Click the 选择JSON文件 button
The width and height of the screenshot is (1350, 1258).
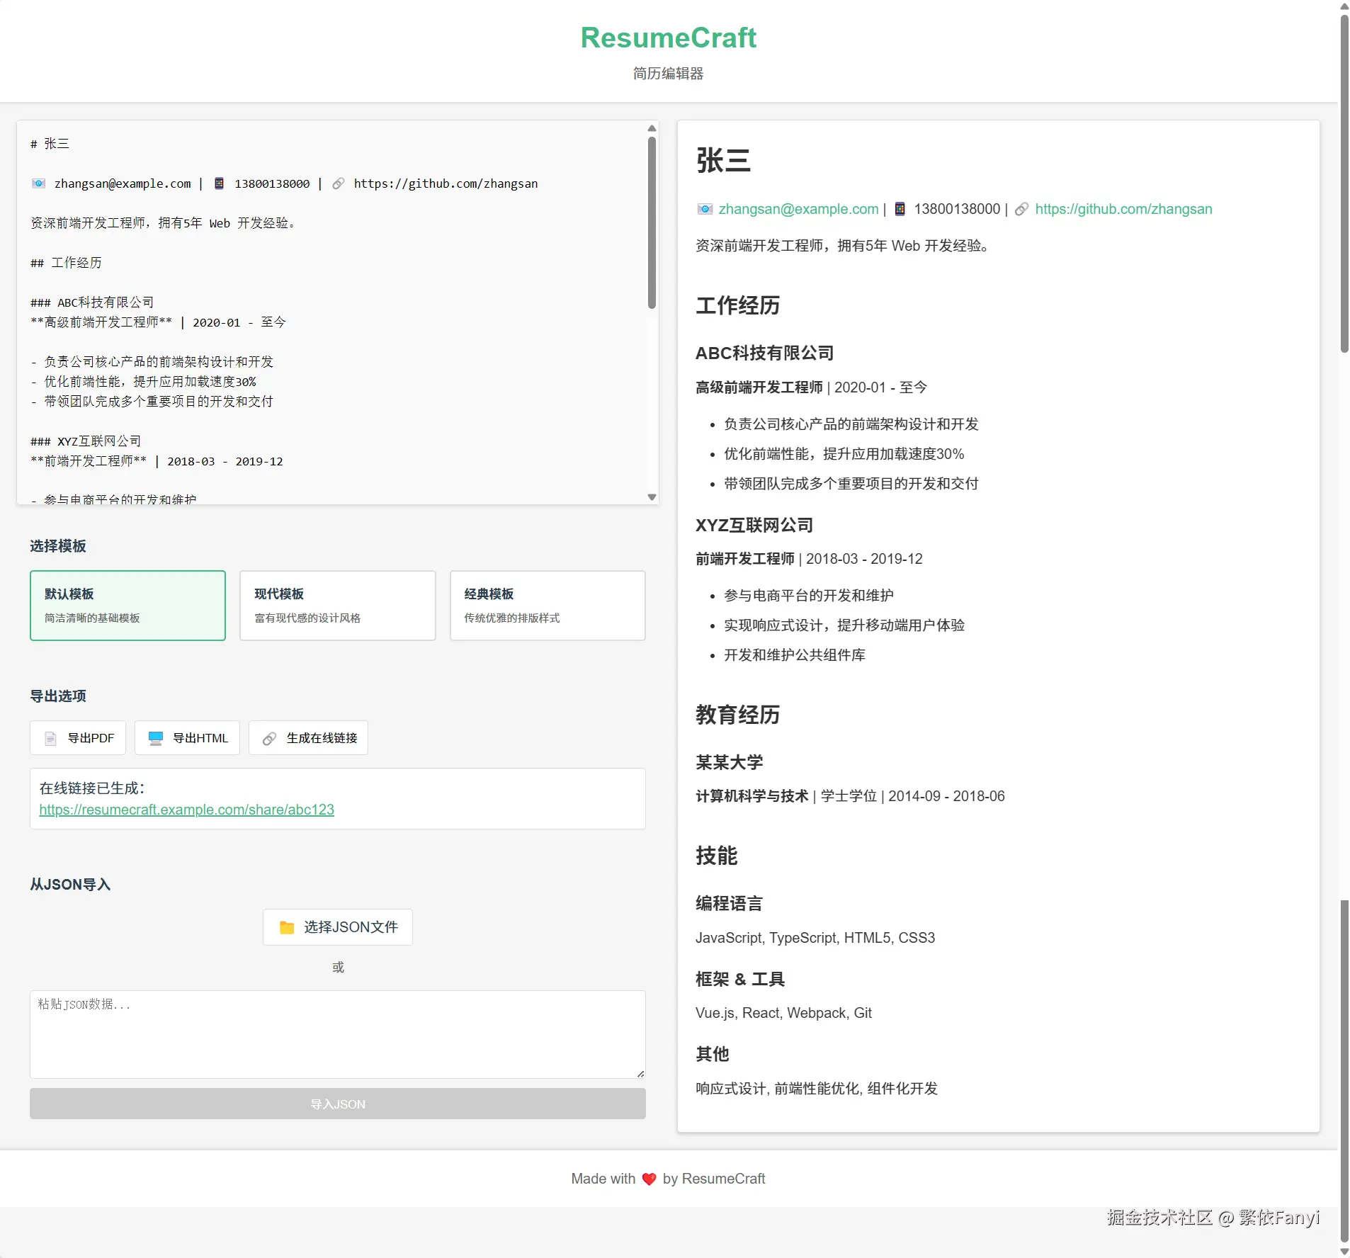[x=338, y=927]
